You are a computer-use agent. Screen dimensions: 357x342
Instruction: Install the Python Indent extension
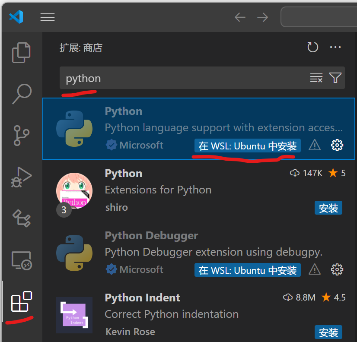pyautogui.click(x=328, y=332)
